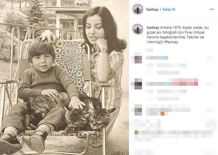Image resolution: width=218 pixels, height=155 pixels.
Task: Follow the account with Takip Et
Action: pos(169,10)
